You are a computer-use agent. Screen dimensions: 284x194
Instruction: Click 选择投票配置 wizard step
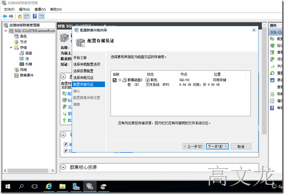tap(83, 71)
